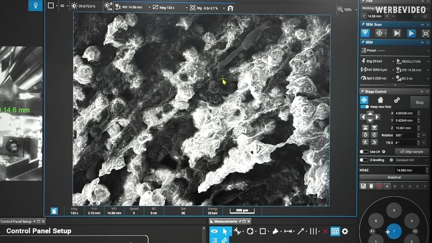Select sample position 4 on carousel
This screenshot has height=243, width=432.
coord(412,221)
